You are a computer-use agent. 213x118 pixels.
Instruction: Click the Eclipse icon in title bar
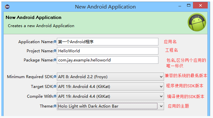(x=7, y=7)
